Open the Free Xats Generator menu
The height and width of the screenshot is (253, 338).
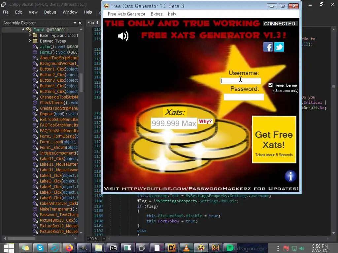pyautogui.click(x=126, y=14)
